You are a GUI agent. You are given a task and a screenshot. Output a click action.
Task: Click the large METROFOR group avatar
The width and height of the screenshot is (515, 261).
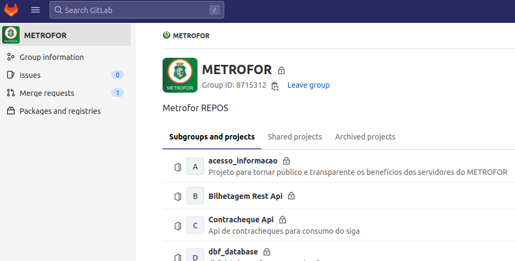[x=180, y=75]
